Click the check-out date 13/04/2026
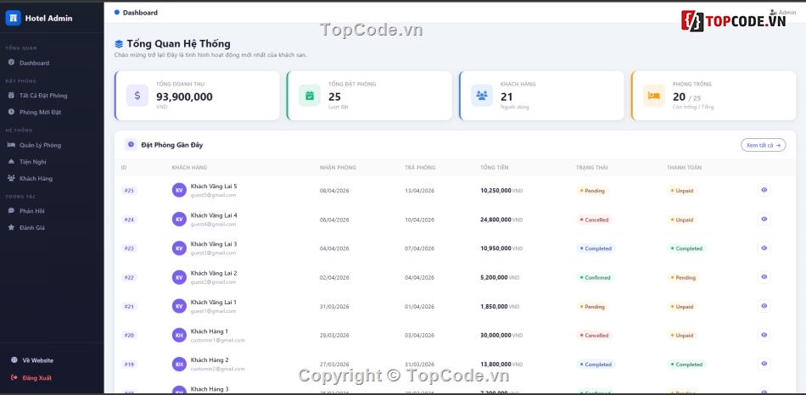 point(419,191)
